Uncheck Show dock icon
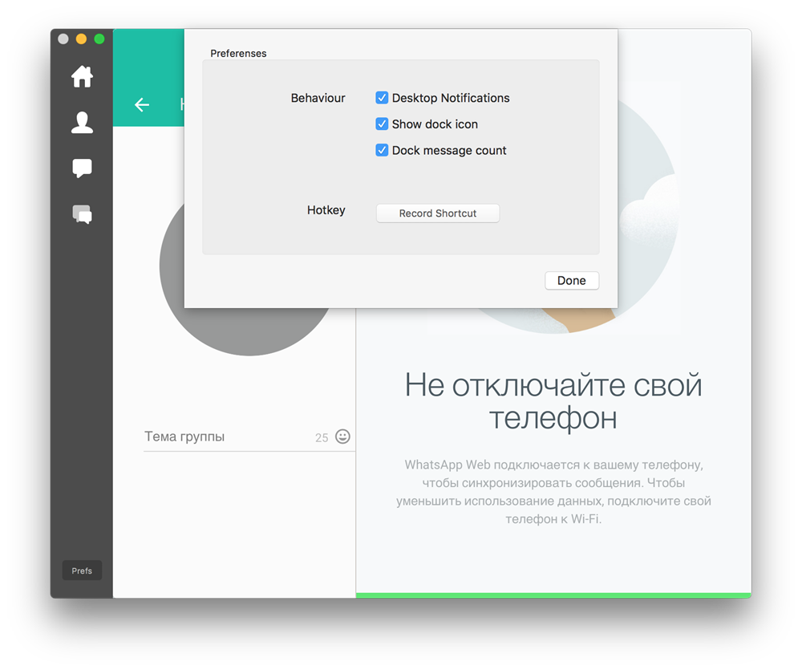802x670 pixels. pos(382,124)
